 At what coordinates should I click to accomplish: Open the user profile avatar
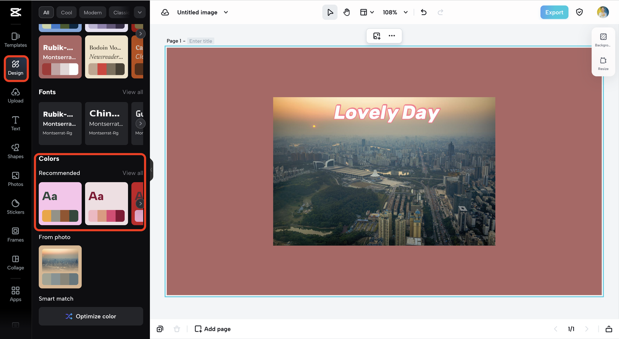[x=603, y=12]
